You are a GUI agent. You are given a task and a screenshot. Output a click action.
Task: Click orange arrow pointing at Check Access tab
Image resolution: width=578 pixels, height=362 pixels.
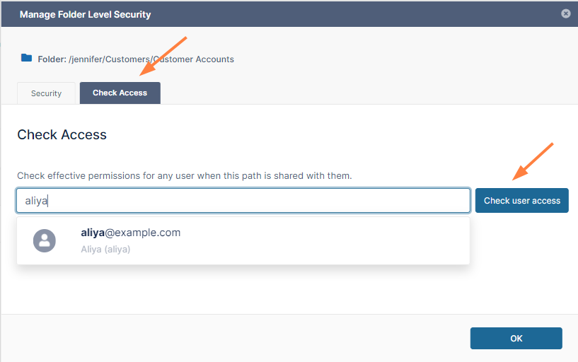click(x=164, y=56)
